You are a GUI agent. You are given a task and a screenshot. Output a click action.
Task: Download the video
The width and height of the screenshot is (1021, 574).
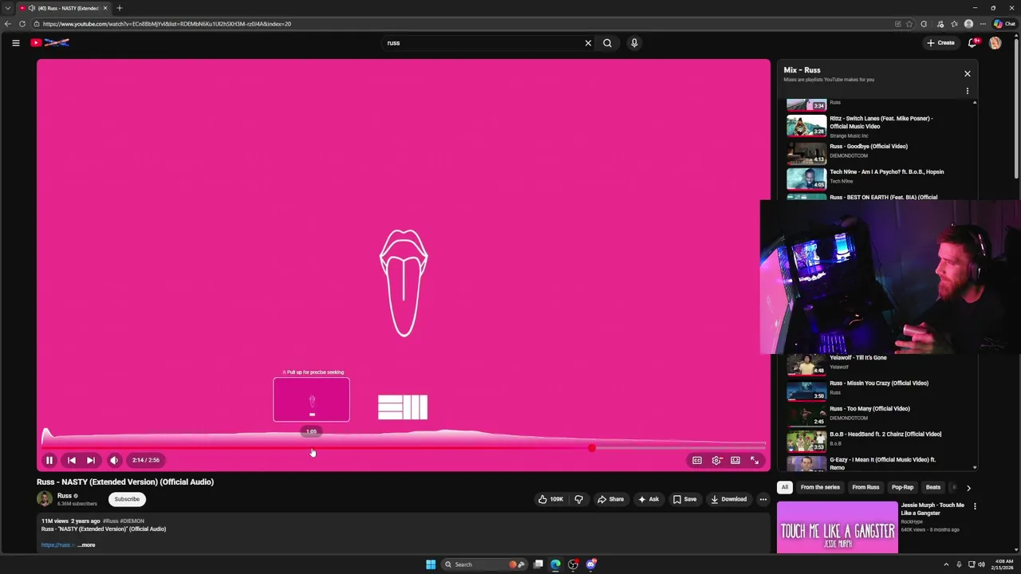728,499
